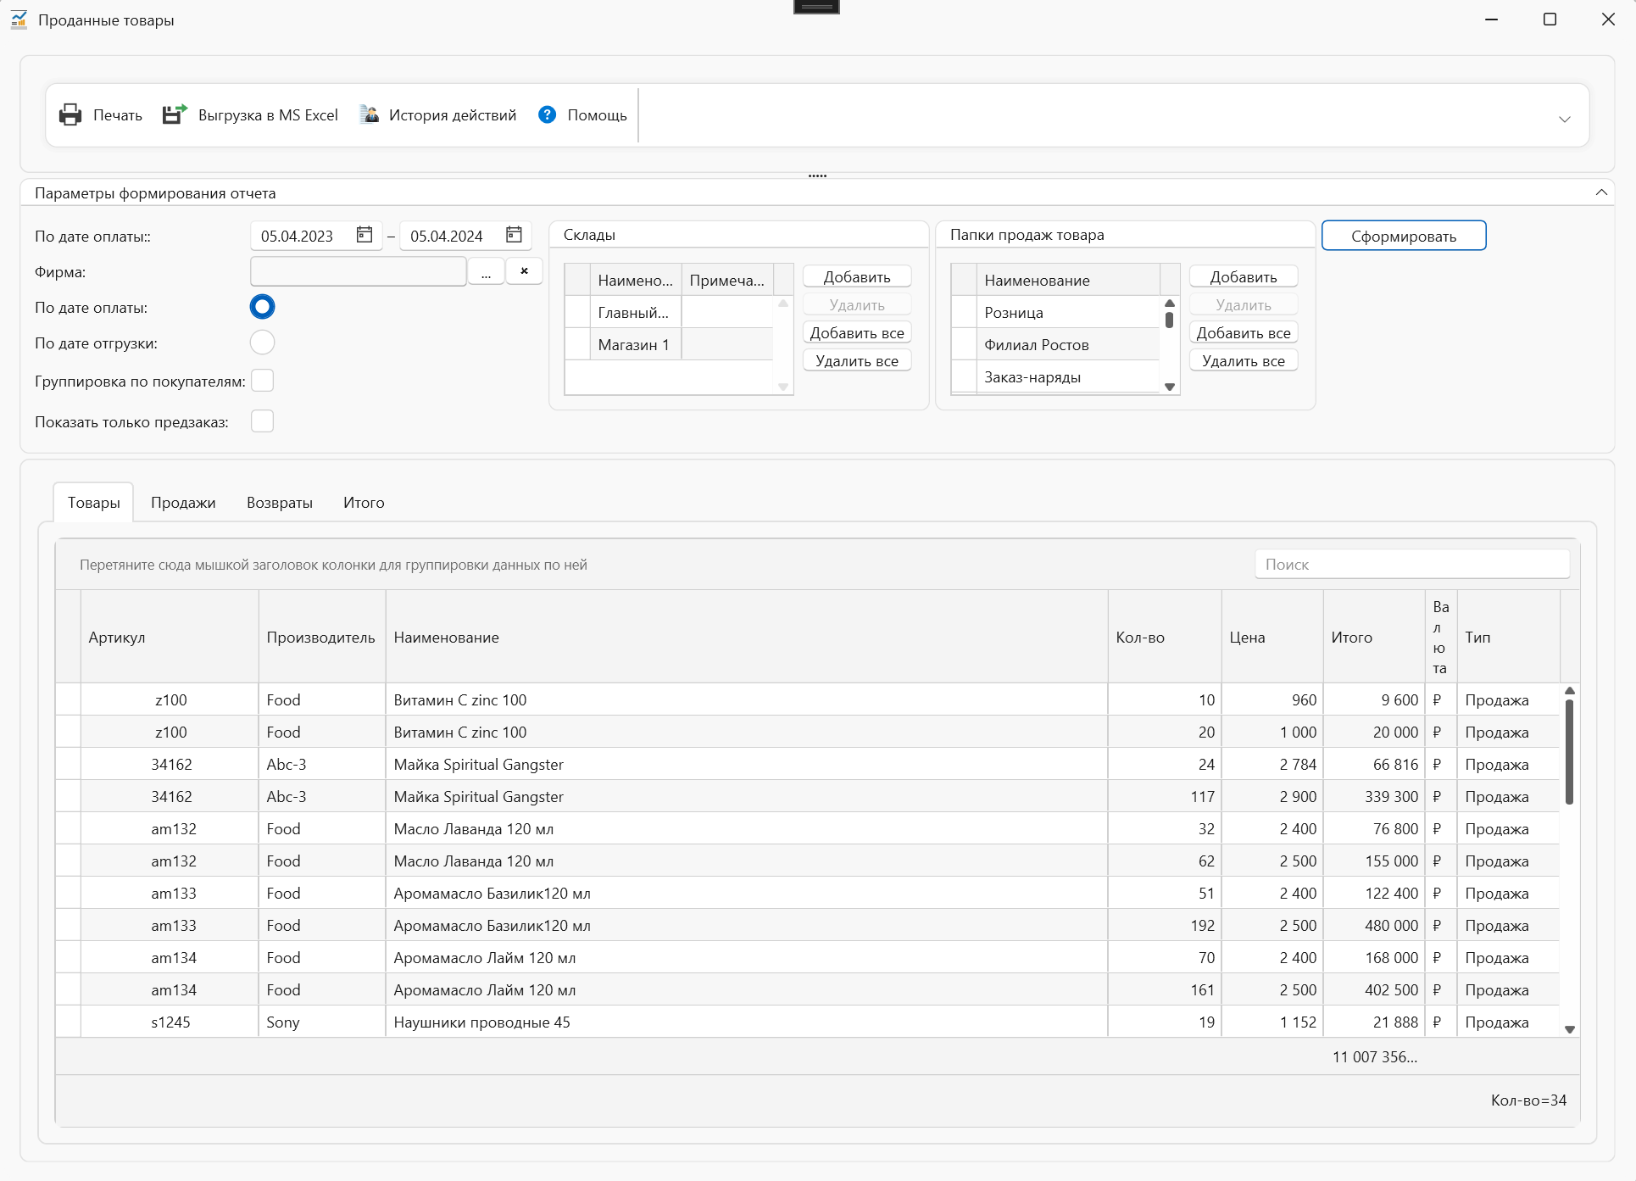Select the 'Филиал Ростов' folder row
The height and width of the screenshot is (1181, 1636).
pyautogui.click(x=1055, y=344)
